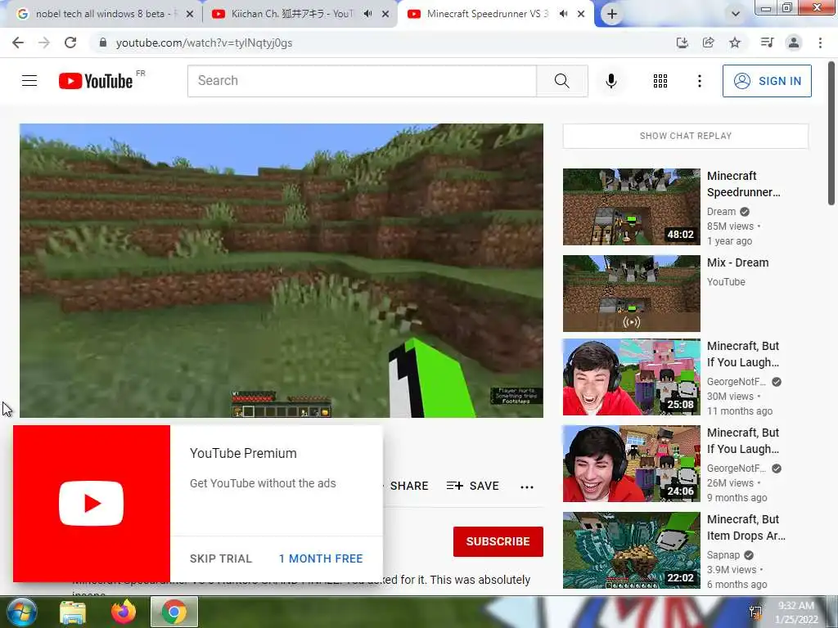Reload the page with the refresh icon

pyautogui.click(x=70, y=43)
